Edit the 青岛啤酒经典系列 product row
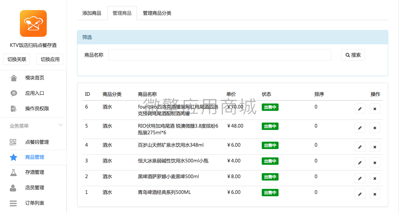 pyautogui.click(x=360, y=194)
